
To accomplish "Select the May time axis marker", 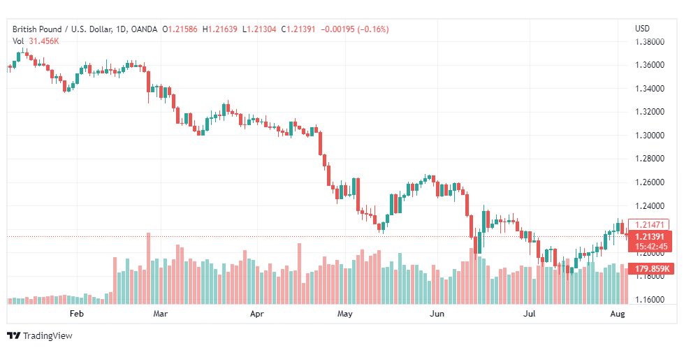I will tap(344, 314).
